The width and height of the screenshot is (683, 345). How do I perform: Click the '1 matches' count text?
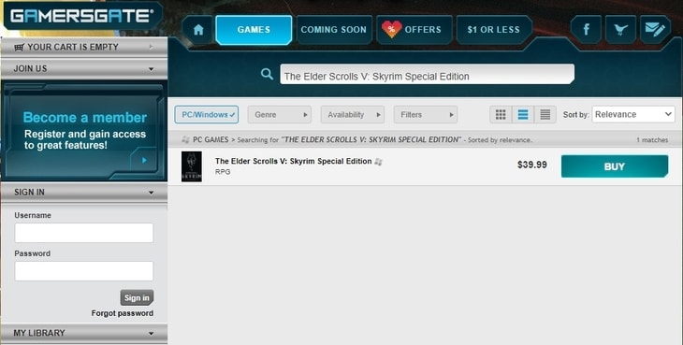(x=652, y=140)
